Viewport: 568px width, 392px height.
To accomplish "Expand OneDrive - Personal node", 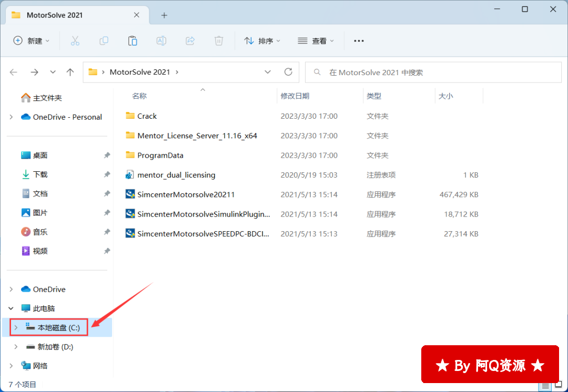I will (11, 117).
